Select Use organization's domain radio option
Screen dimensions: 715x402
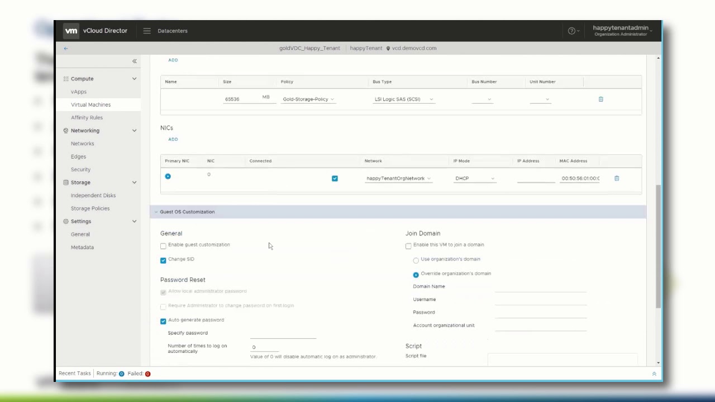click(416, 261)
